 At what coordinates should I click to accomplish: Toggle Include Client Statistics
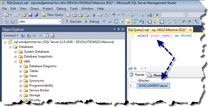click(142, 22)
